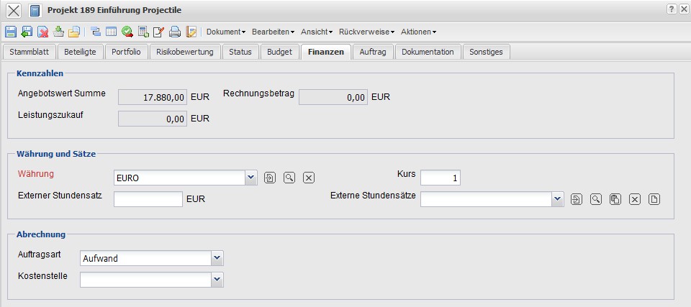Image resolution: width=691 pixels, height=307 pixels.
Task: Click the copy icon beside Externe Stundensätze
Action: point(615,199)
